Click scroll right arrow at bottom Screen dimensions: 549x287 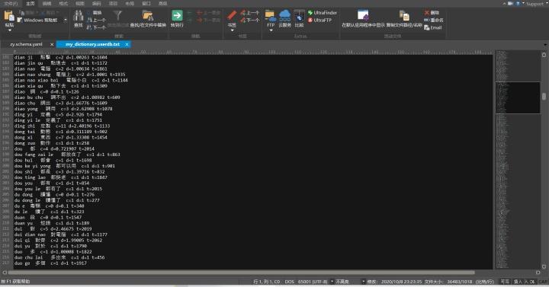click(x=538, y=273)
